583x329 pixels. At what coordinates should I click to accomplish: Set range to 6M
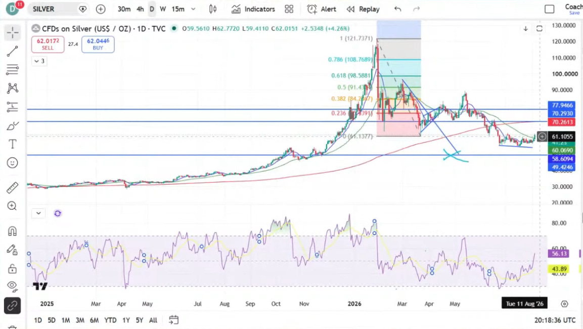(x=94, y=320)
